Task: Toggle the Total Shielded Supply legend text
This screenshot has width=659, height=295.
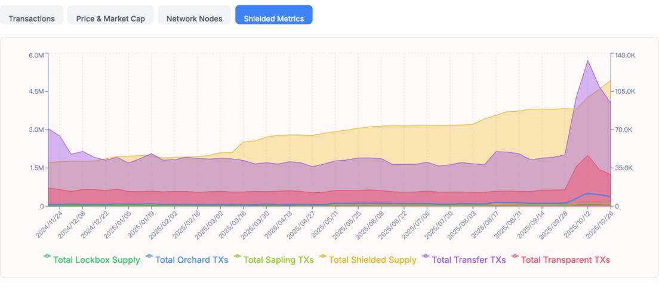Action: [x=372, y=260]
